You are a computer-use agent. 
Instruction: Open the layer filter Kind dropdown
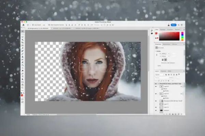coord(160,75)
